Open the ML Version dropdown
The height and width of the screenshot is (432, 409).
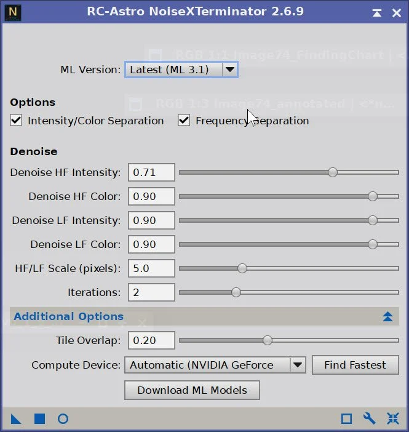181,70
